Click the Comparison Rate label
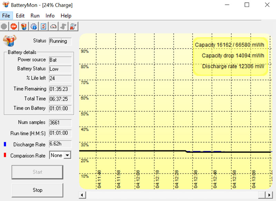276x201 pixels. coord(28,156)
